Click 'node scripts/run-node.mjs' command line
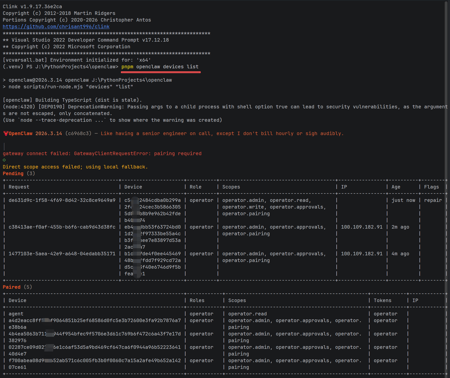Viewport: 450px width, 378px height. 68,87
